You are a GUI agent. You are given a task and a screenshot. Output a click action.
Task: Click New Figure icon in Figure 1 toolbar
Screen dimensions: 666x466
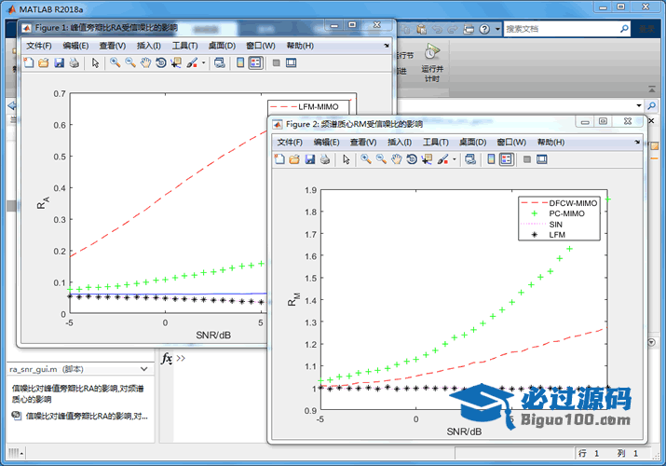29,62
